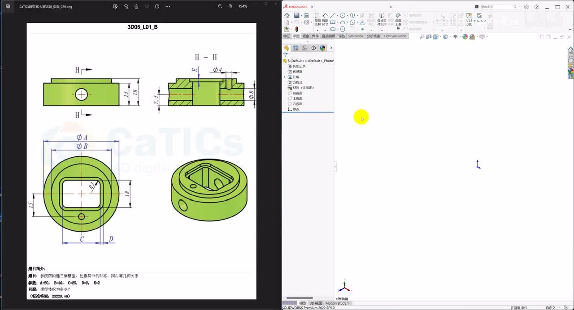Click the Offset On Surface tool
The image size is (574, 310).
pos(398,21)
